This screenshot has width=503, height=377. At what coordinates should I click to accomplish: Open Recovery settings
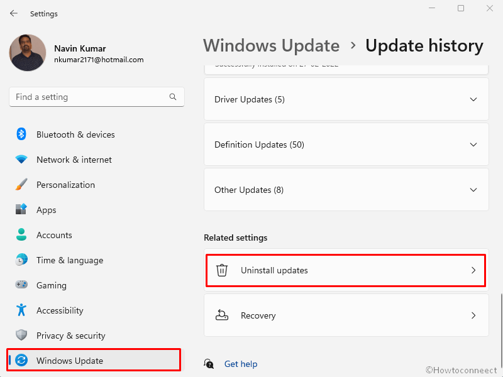tap(346, 315)
